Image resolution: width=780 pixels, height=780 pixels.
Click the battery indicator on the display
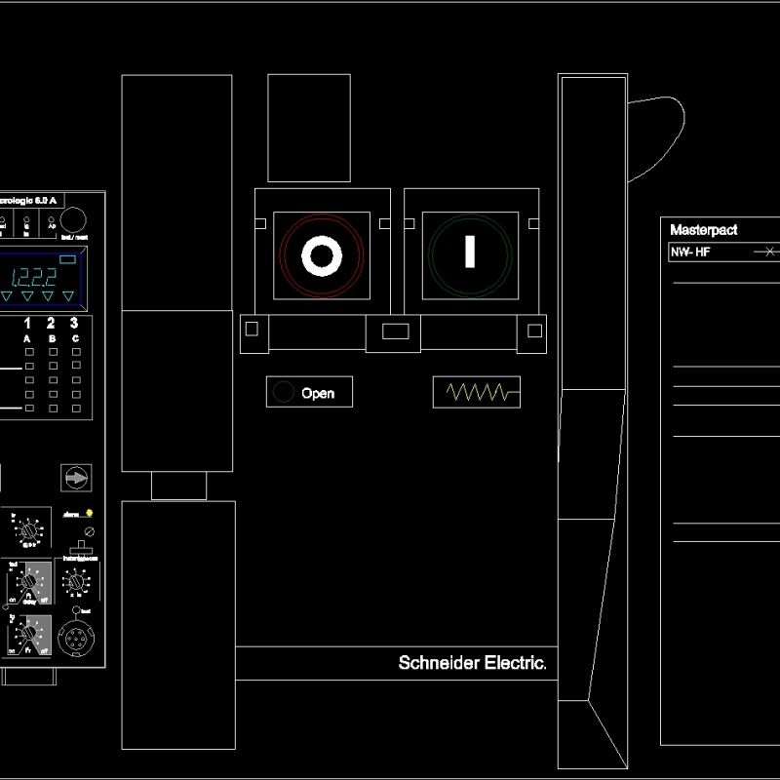67,259
